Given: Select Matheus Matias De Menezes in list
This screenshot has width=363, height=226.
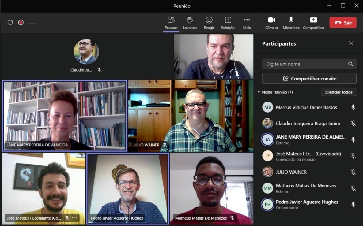Looking at the screenshot, I should pos(309,188).
